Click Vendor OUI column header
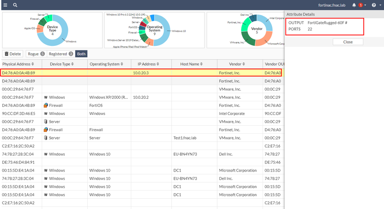Screen dimensions: 384x209 pyautogui.click(x=275, y=64)
